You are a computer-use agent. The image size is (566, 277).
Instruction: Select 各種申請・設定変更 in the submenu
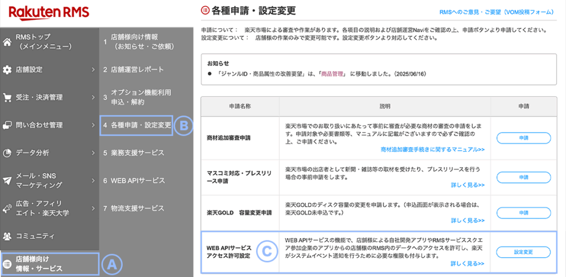click(137, 125)
